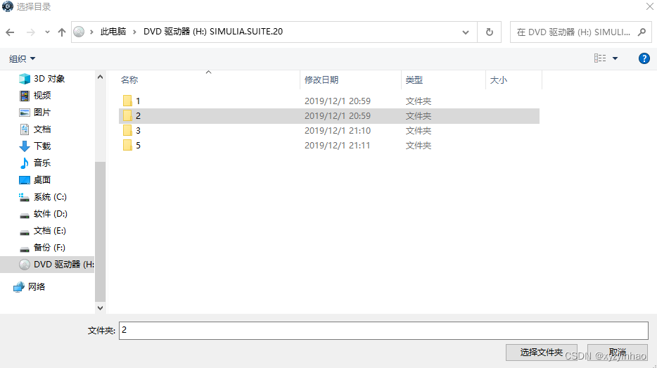The image size is (657, 368).
Task: Expand the address bar history dropdown
Action: [x=465, y=32]
